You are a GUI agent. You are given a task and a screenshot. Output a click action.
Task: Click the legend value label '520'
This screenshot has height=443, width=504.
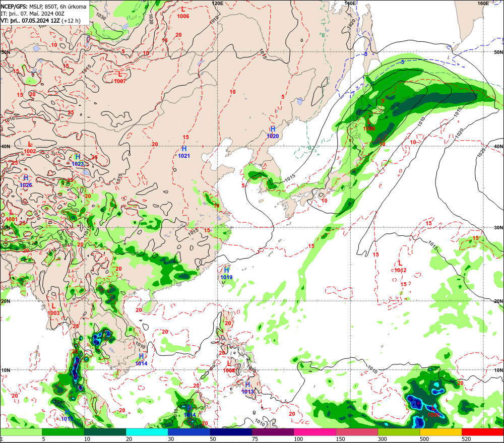click(466, 439)
